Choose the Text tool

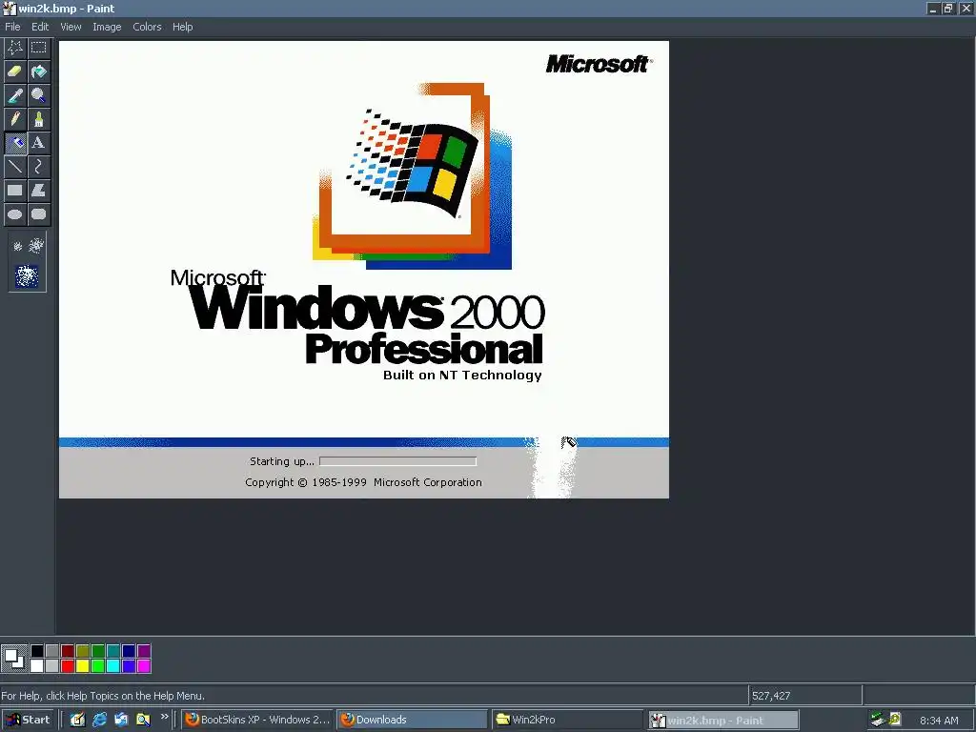(38, 143)
